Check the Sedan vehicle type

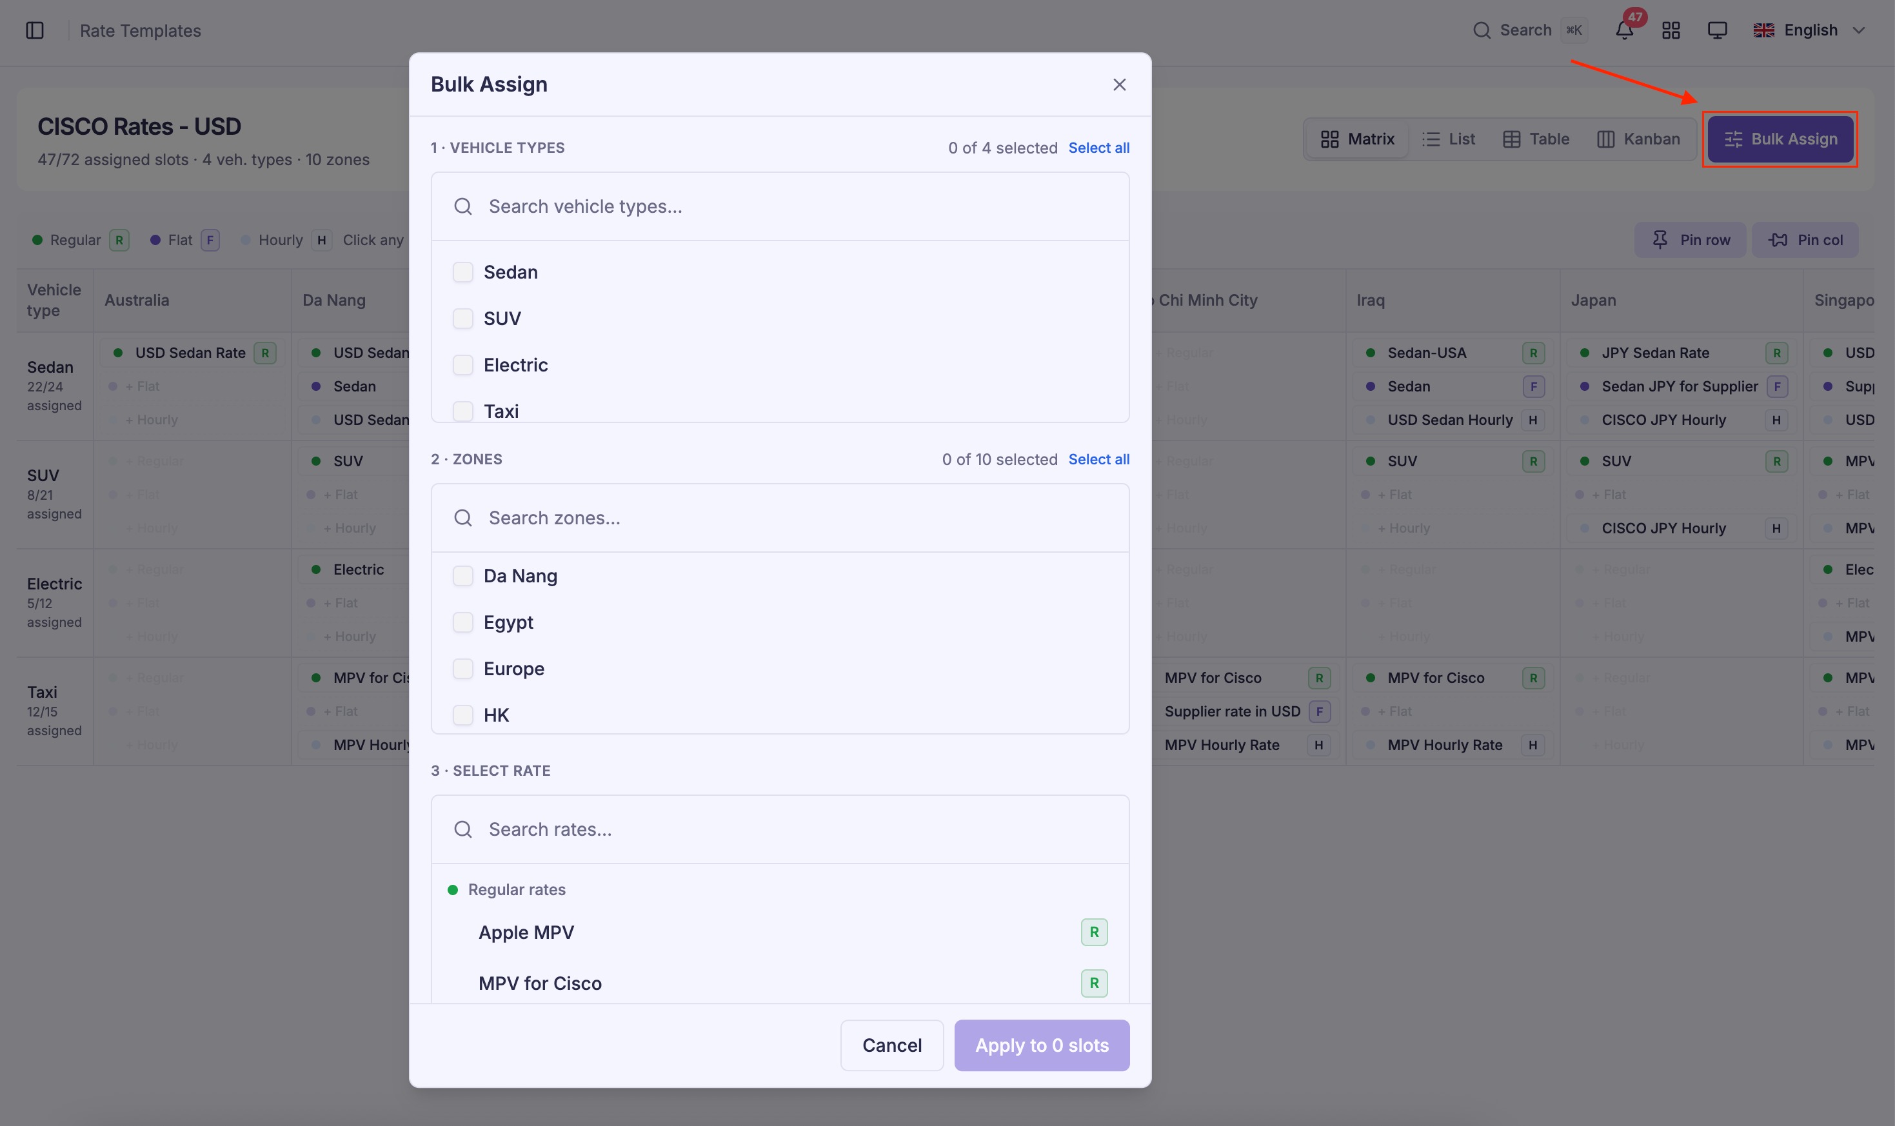pos(463,272)
